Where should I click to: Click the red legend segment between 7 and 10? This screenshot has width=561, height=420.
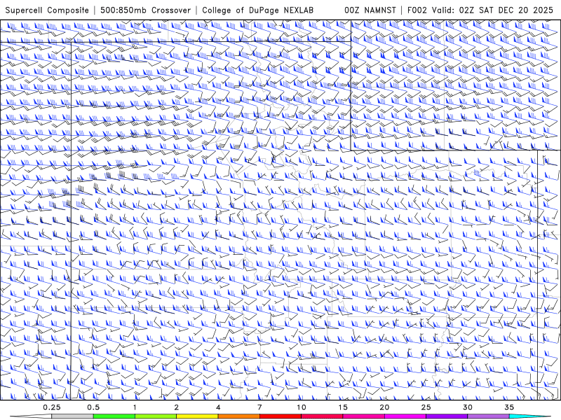tap(280, 416)
